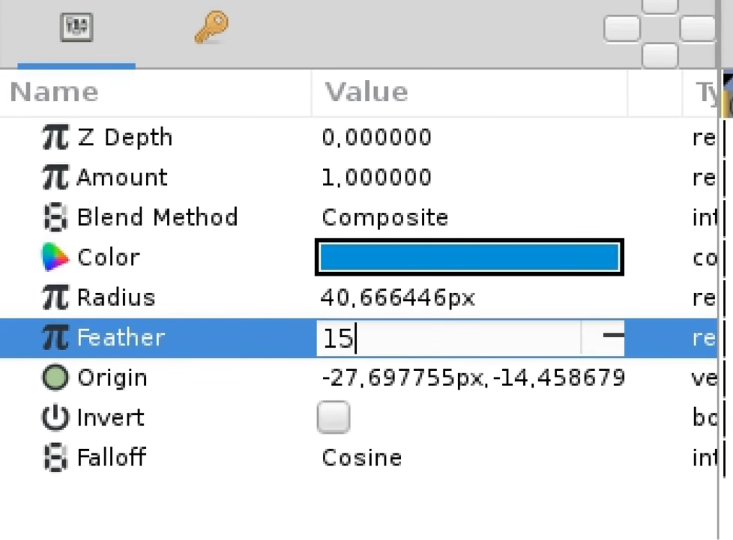This screenshot has height=540, width=733.
Task: Click the Color wheel icon
Action: coord(54,257)
